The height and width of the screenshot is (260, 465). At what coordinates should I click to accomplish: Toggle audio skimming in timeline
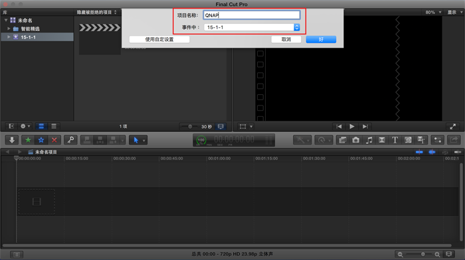tap(432, 152)
